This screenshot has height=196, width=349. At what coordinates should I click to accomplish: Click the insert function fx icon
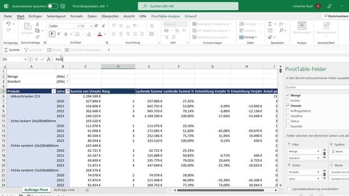point(49,59)
